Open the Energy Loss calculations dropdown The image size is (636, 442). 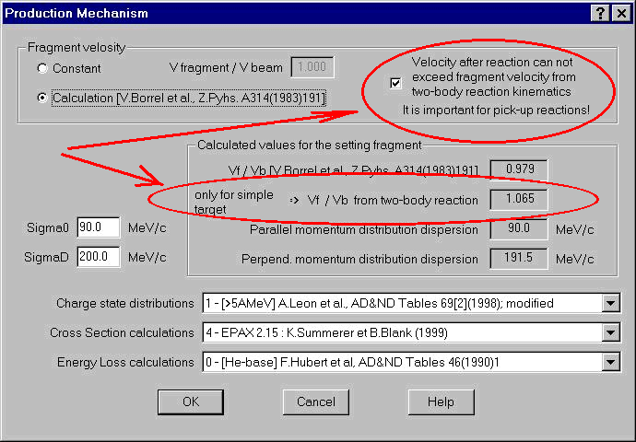click(610, 362)
